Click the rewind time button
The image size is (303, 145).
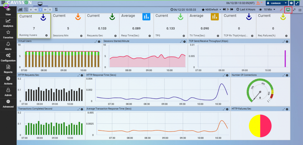pyautogui.click(x=224, y=9)
